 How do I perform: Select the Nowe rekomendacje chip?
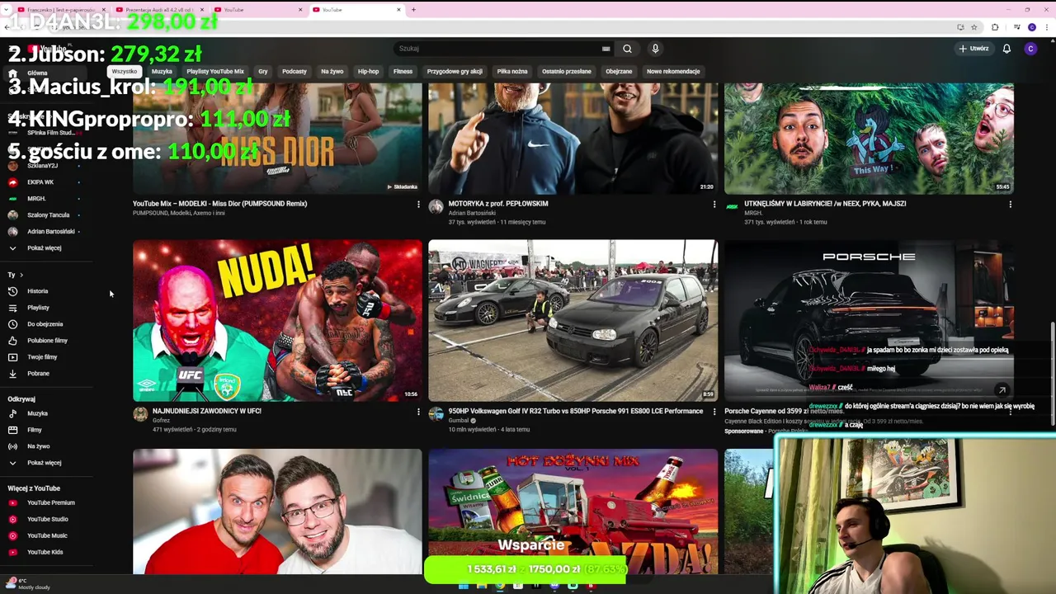(x=673, y=72)
